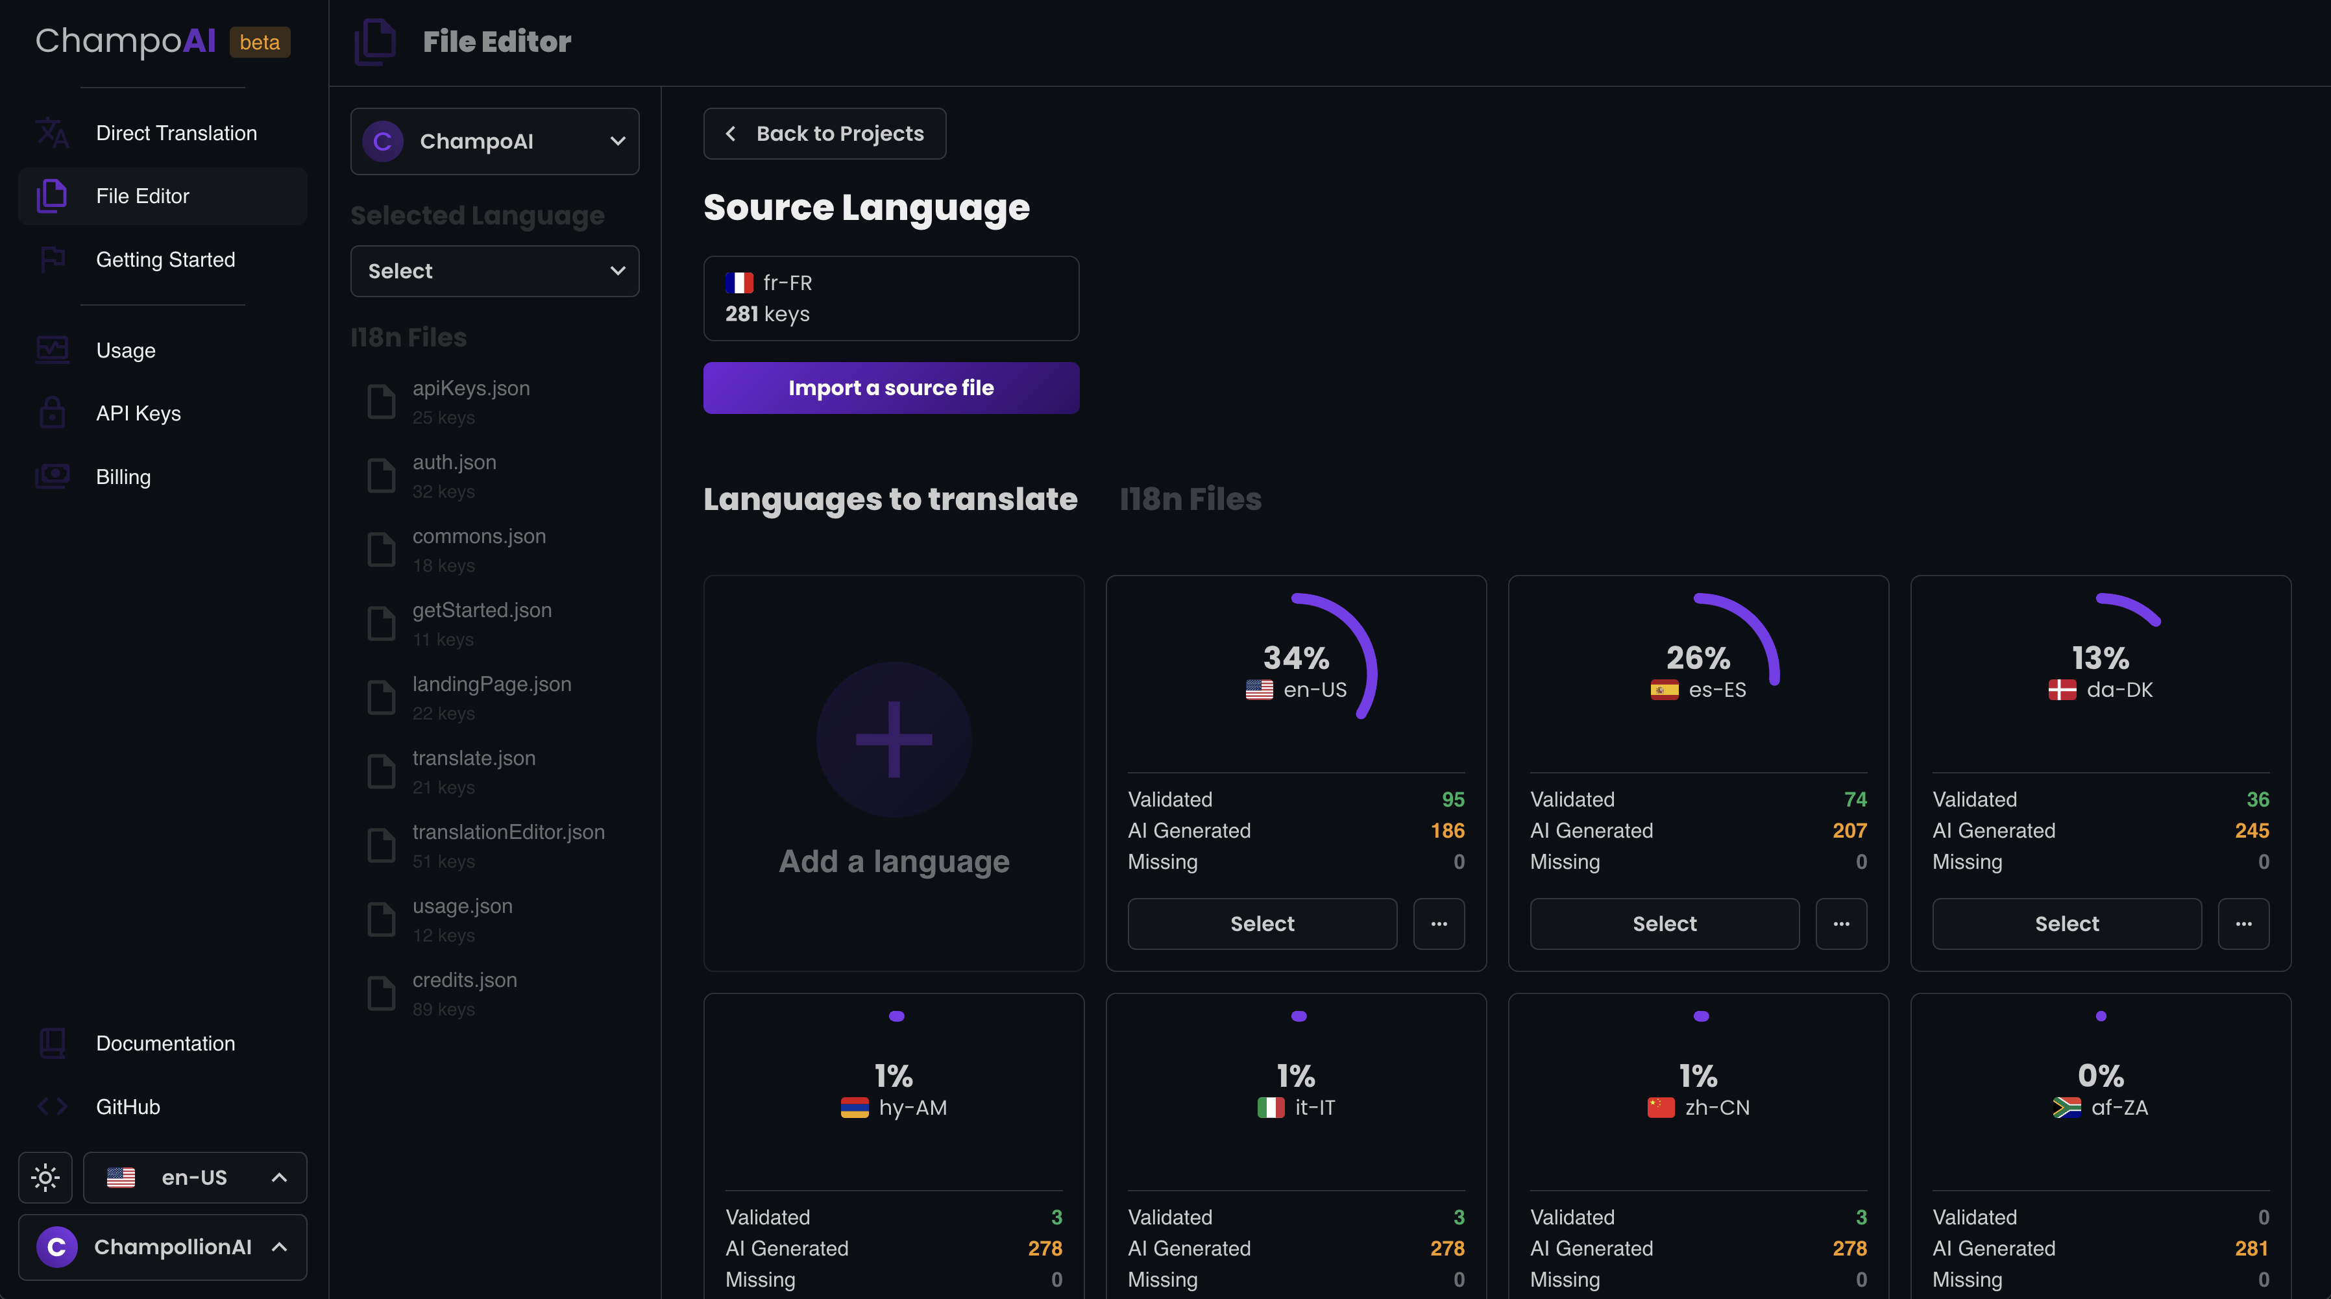Select the Languages to translate tab
Image resolution: width=2331 pixels, height=1299 pixels.
pyautogui.click(x=890, y=500)
